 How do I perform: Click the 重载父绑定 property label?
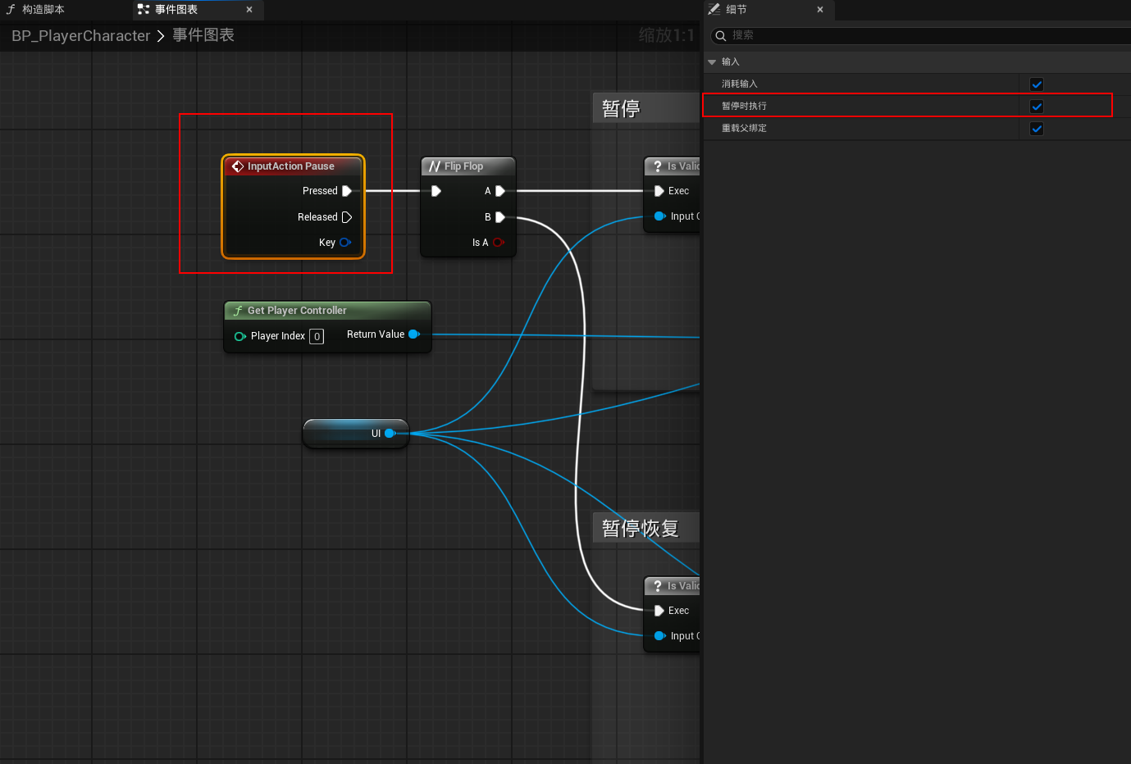(744, 129)
